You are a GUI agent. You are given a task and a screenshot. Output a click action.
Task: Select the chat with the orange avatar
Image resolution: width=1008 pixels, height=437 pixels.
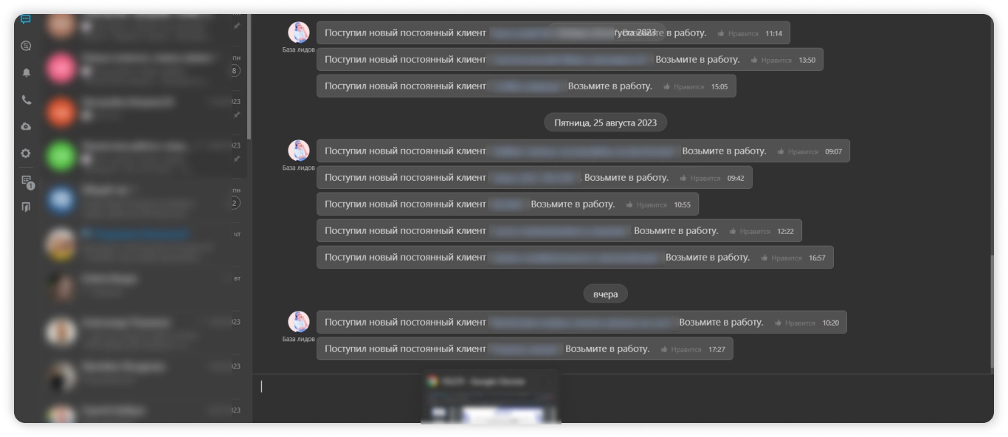(61, 112)
